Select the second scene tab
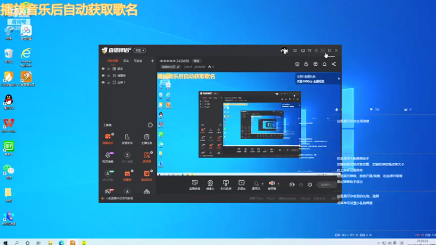Screen dimensions: 436x245 point(126,61)
